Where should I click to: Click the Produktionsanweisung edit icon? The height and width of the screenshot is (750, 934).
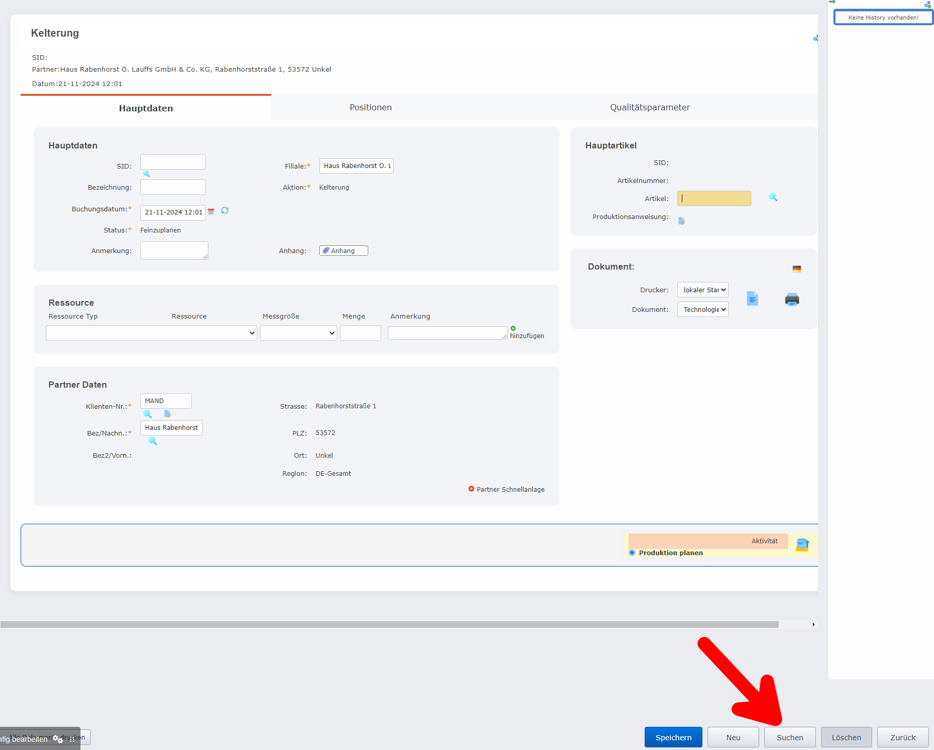pyautogui.click(x=681, y=221)
